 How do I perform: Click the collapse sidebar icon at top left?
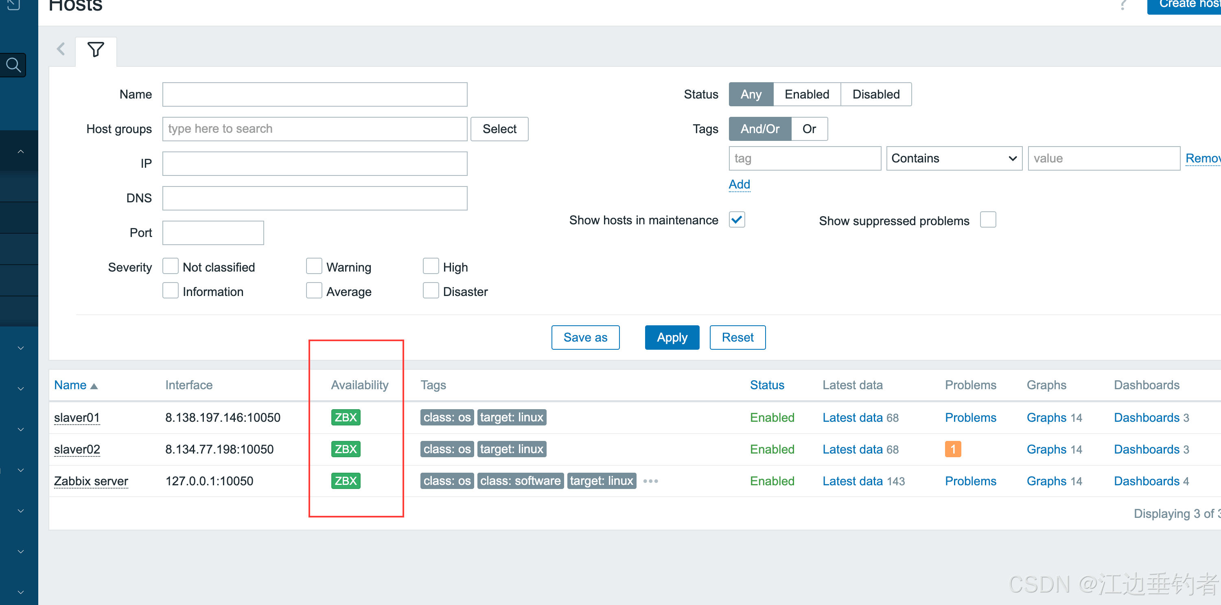pos(13,5)
